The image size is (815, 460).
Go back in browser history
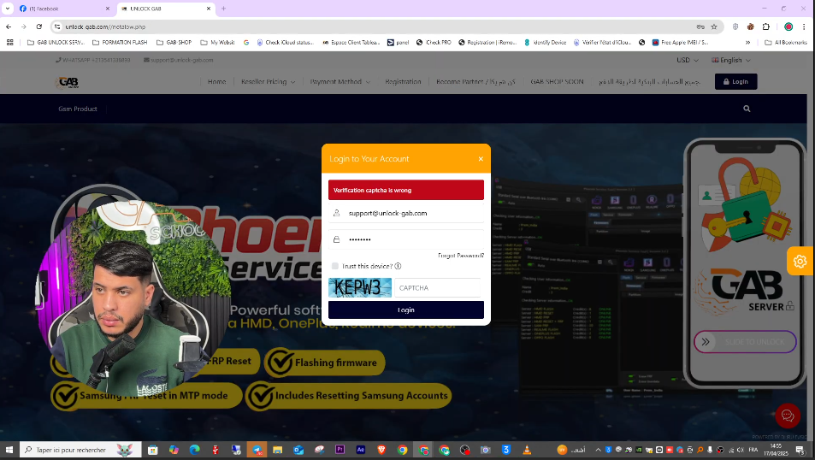coord(9,27)
